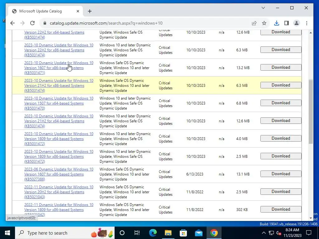This screenshot has height=239, width=319.
Task: Download the 13.2 MB Version 1607 update
Action: [281, 68]
